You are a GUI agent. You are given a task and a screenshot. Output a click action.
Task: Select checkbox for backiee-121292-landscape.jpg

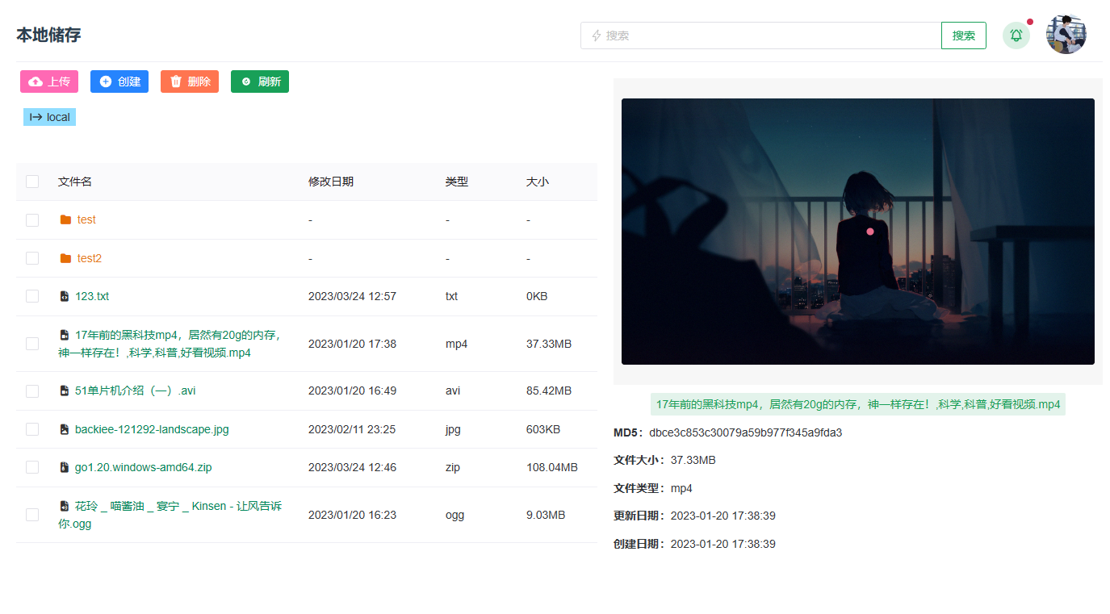pos(32,429)
